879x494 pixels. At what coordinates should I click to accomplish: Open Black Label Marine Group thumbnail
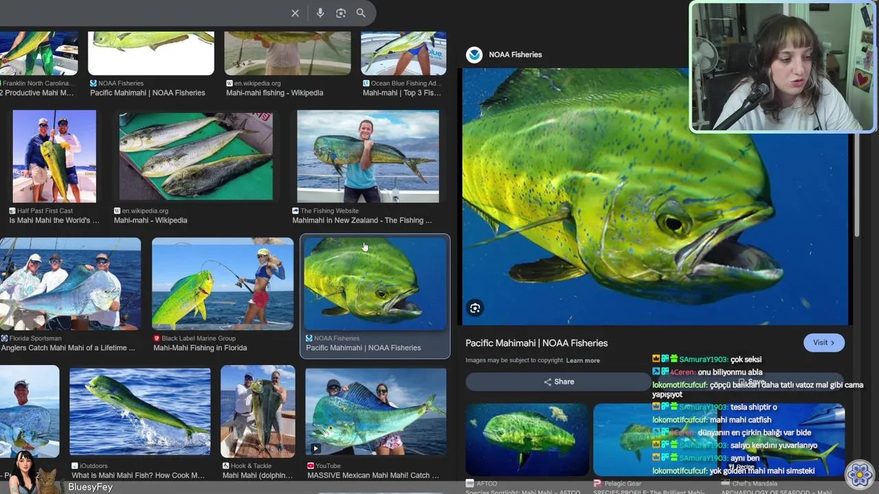coord(222,284)
